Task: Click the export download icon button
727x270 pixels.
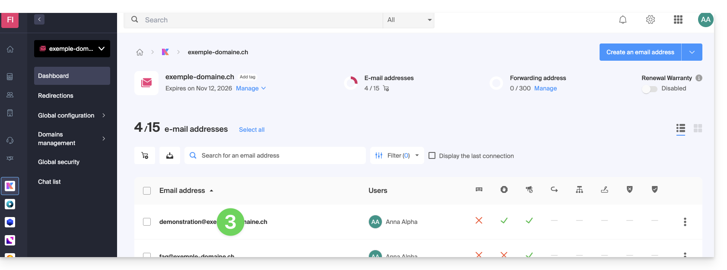Action: (170, 155)
